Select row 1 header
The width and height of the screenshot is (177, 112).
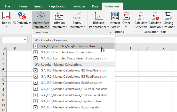point(3,54)
